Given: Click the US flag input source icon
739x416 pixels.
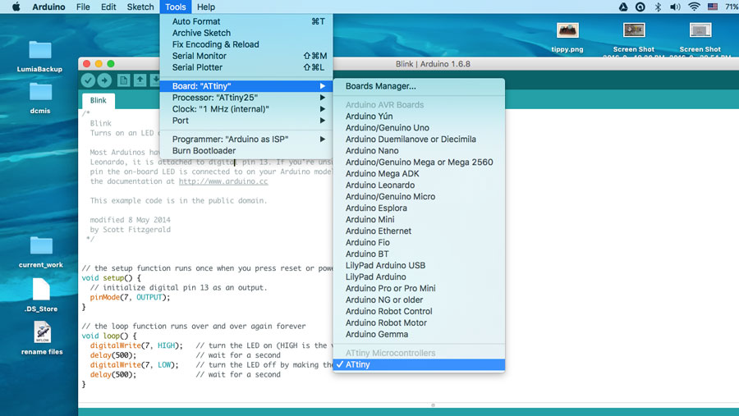Looking at the screenshot, I should pos(713,7).
